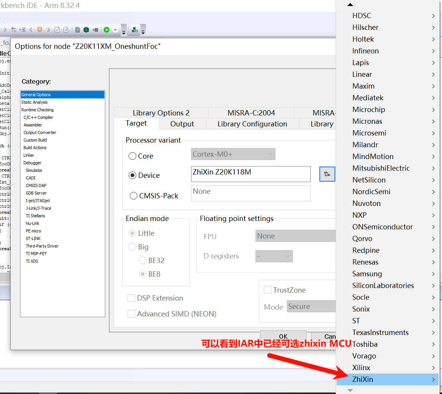Open the first toolbar overflow arrow

click(x=123, y=33)
